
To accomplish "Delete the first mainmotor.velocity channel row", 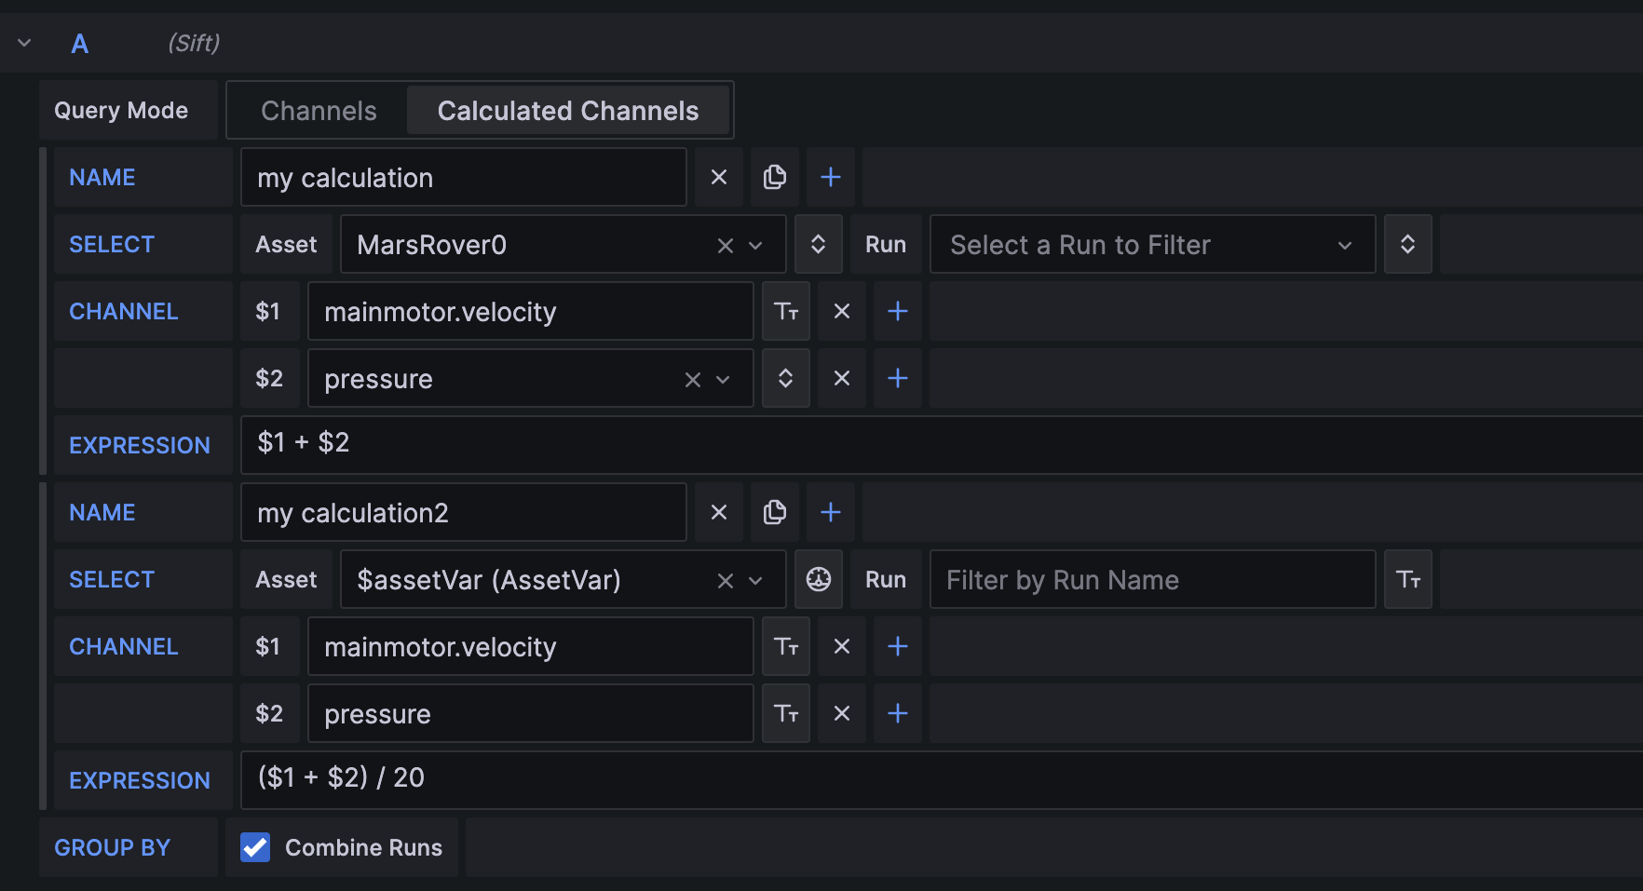I will tap(841, 311).
